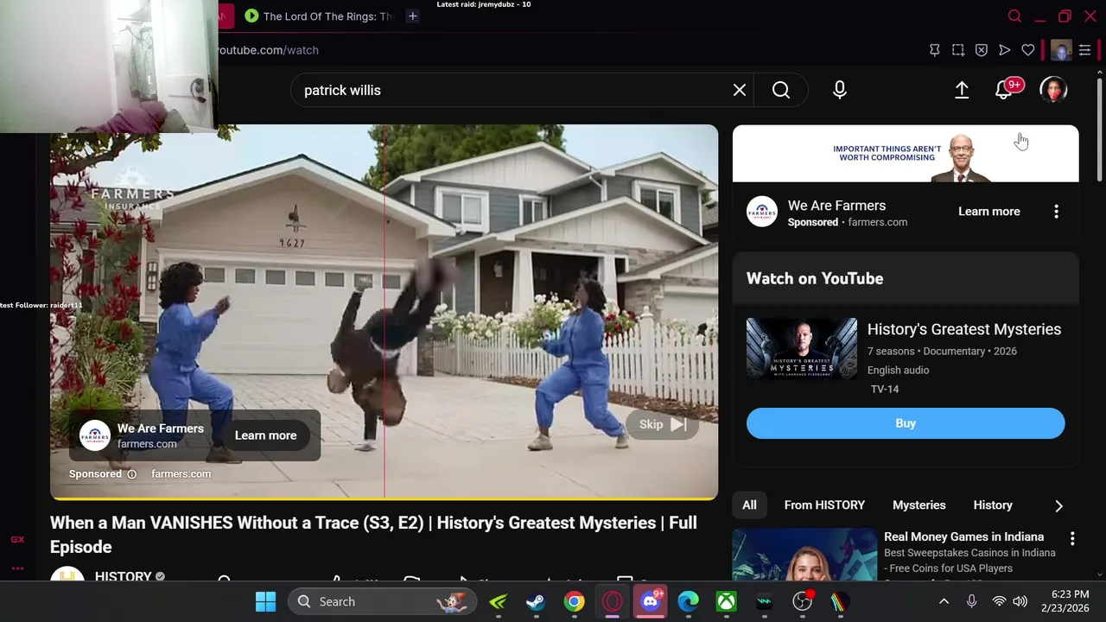Select the Mysteries filter chip
This screenshot has width=1106, height=622.
coord(919,505)
